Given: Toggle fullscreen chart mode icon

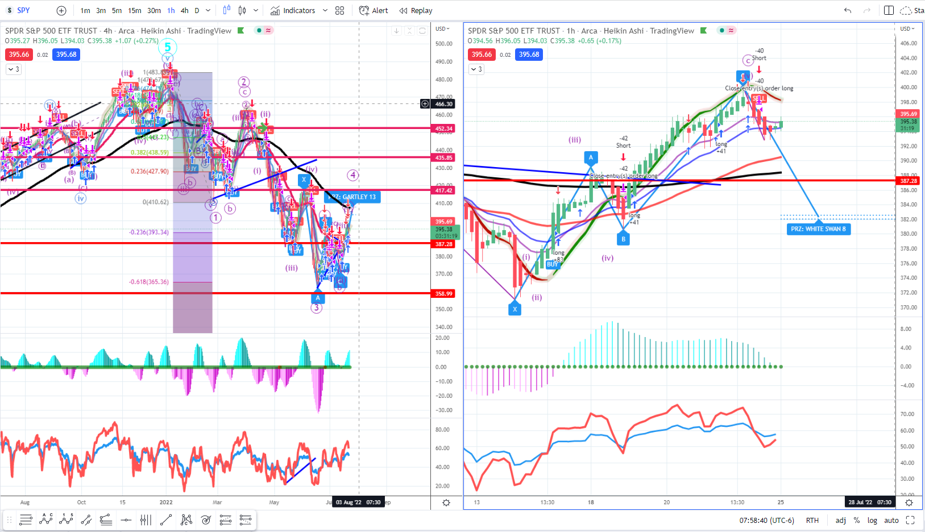Looking at the screenshot, I should [x=910, y=520].
